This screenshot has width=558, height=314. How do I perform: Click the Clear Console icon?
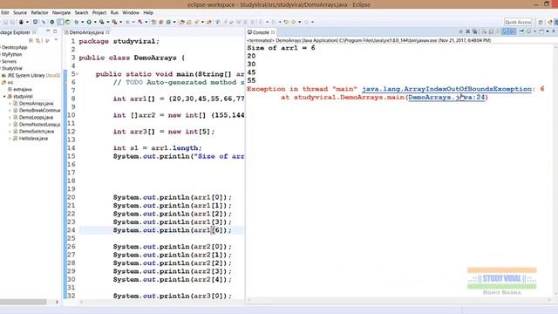pyautogui.click(x=485, y=31)
